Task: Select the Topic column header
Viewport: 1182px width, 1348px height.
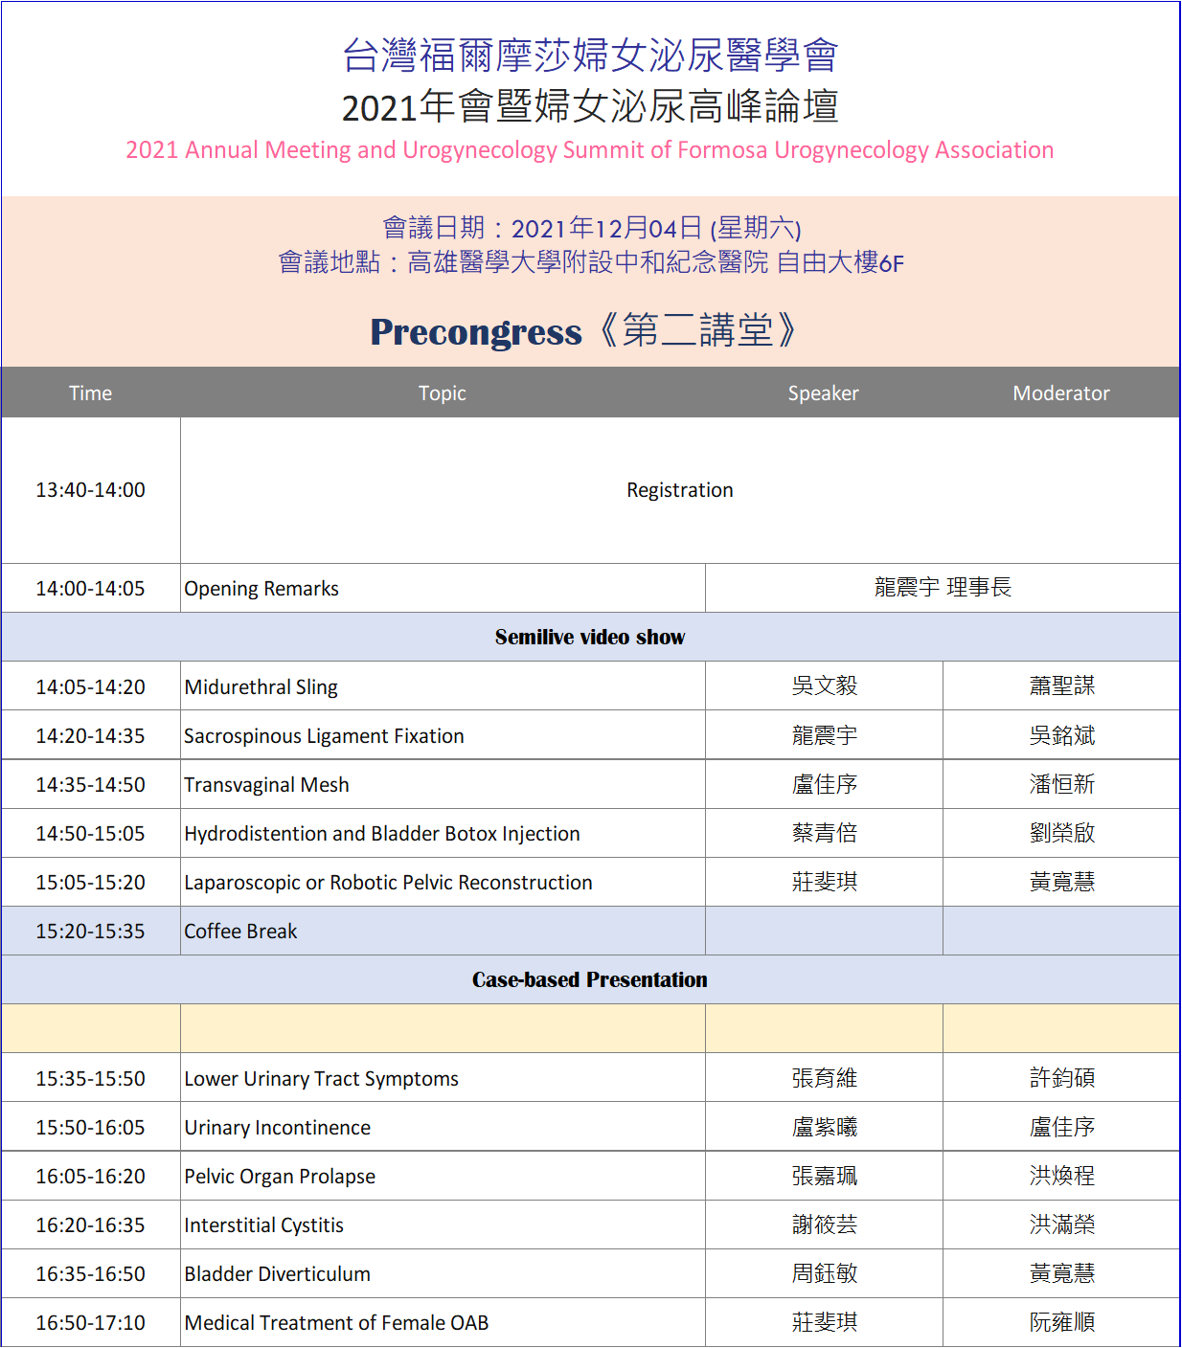Action: pos(442,393)
